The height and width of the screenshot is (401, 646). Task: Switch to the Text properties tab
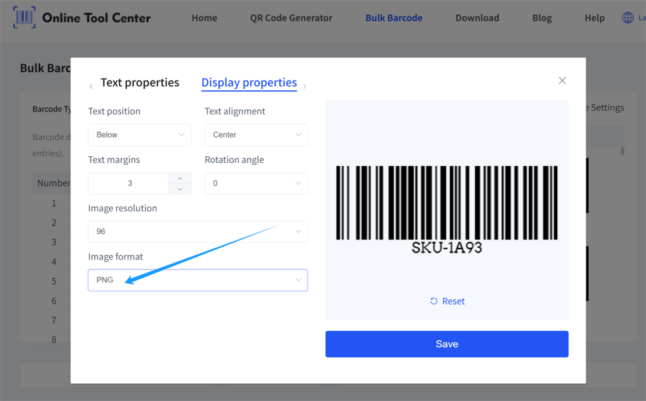[x=140, y=82]
